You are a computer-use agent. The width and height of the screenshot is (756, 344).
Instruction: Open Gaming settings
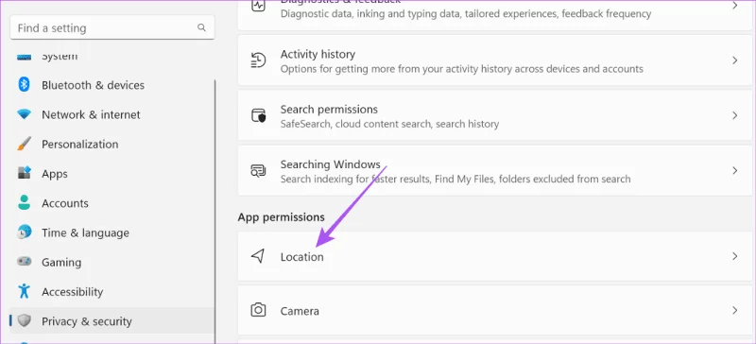[x=61, y=263]
